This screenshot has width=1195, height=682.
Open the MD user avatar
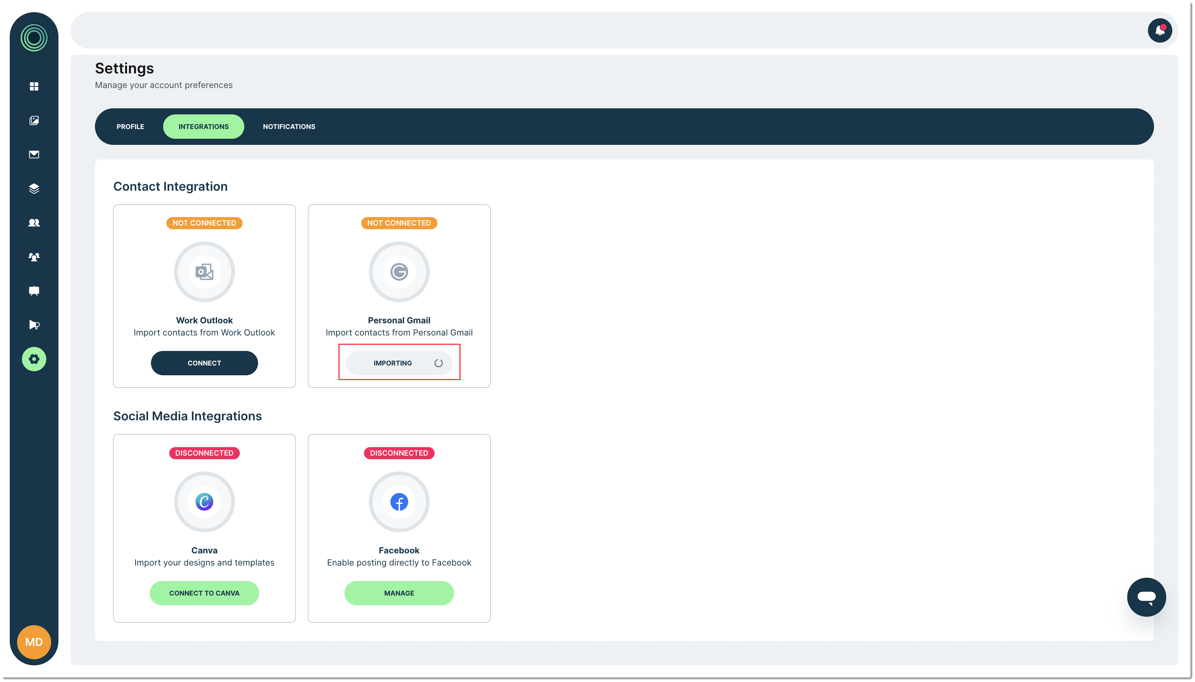pyautogui.click(x=34, y=642)
